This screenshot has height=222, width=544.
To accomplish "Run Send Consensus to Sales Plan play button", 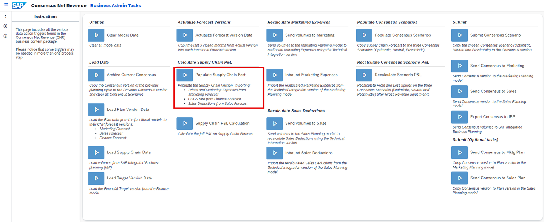I will click(460, 178).
